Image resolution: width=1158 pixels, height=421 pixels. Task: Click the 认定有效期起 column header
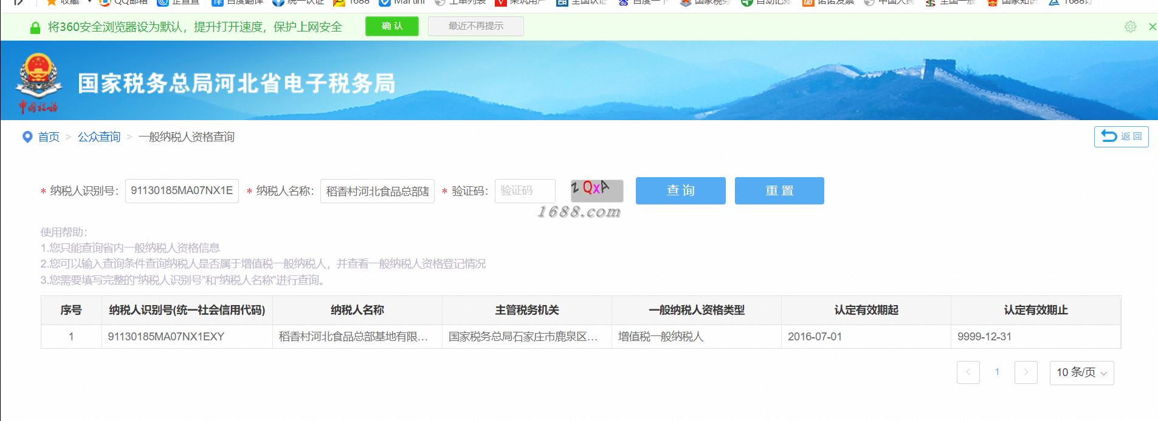[866, 310]
